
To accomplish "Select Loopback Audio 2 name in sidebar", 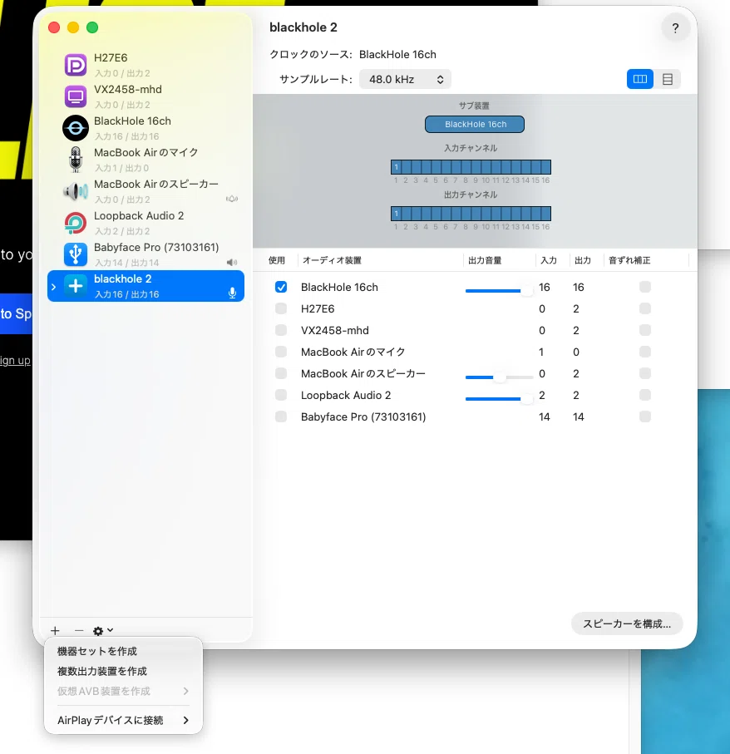I will (139, 216).
